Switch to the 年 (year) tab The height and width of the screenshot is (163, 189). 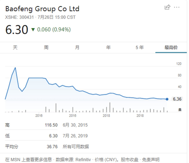(108, 48)
